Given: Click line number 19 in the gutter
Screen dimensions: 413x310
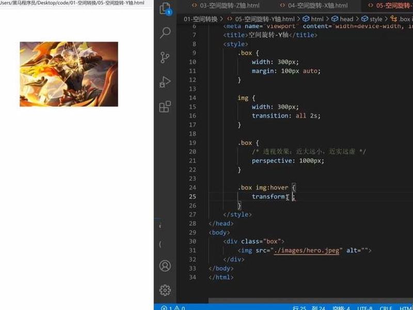Looking at the screenshot, I should tap(193, 143).
